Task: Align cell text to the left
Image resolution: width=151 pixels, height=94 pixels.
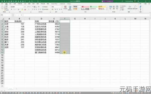Action: coord(33,10)
